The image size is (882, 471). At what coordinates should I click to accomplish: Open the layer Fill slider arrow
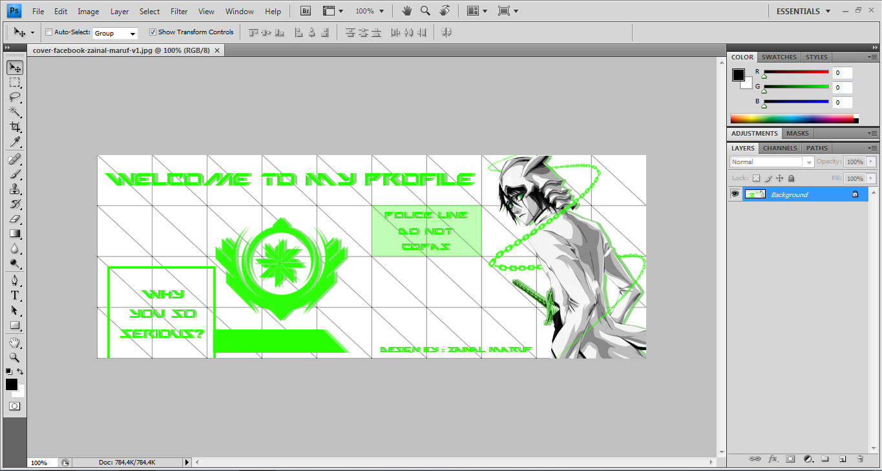coord(871,178)
